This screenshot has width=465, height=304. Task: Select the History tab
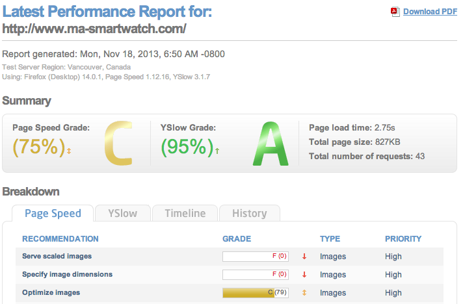click(x=249, y=213)
